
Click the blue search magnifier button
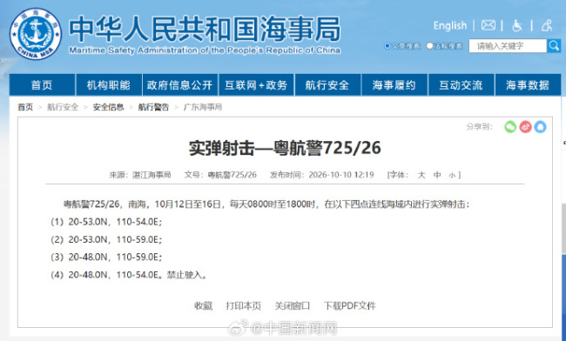coord(554,46)
